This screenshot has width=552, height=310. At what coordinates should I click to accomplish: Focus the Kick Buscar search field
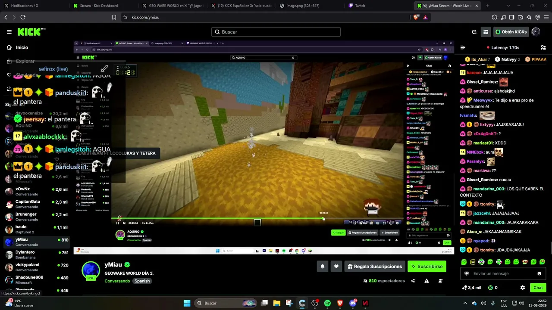coord(276,32)
